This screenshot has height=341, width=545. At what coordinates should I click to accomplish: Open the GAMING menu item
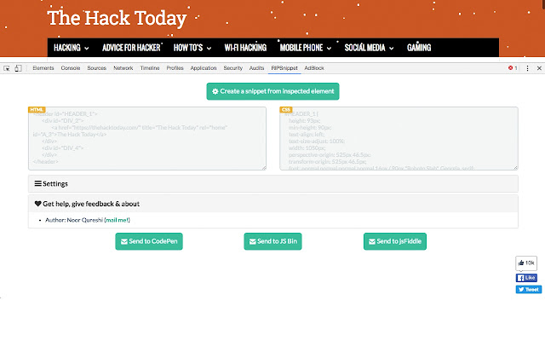(419, 48)
